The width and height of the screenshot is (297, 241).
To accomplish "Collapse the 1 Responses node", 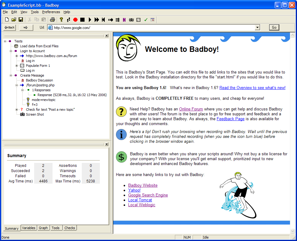I will pyautogui.click(x=22, y=90).
